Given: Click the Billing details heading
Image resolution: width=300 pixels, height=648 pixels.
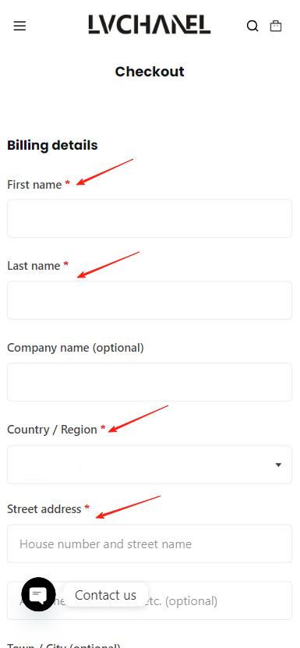Looking at the screenshot, I should click(52, 146).
